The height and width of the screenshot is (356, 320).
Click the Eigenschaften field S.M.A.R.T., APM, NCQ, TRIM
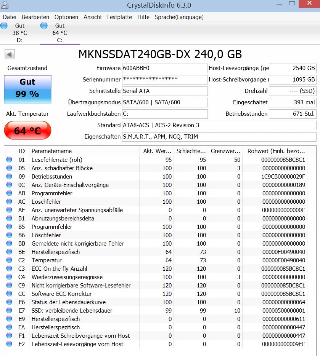219,137
